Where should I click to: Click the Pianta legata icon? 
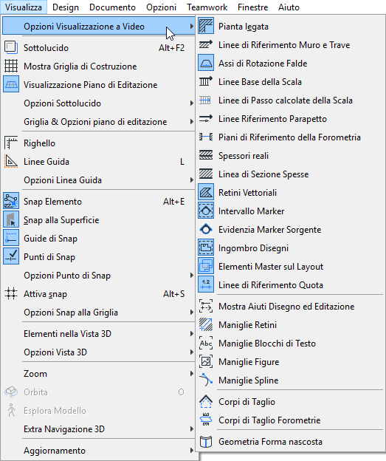[x=206, y=26]
